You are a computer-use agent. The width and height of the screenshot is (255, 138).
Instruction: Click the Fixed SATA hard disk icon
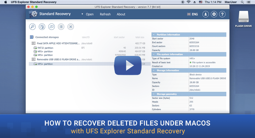pos(34,43)
